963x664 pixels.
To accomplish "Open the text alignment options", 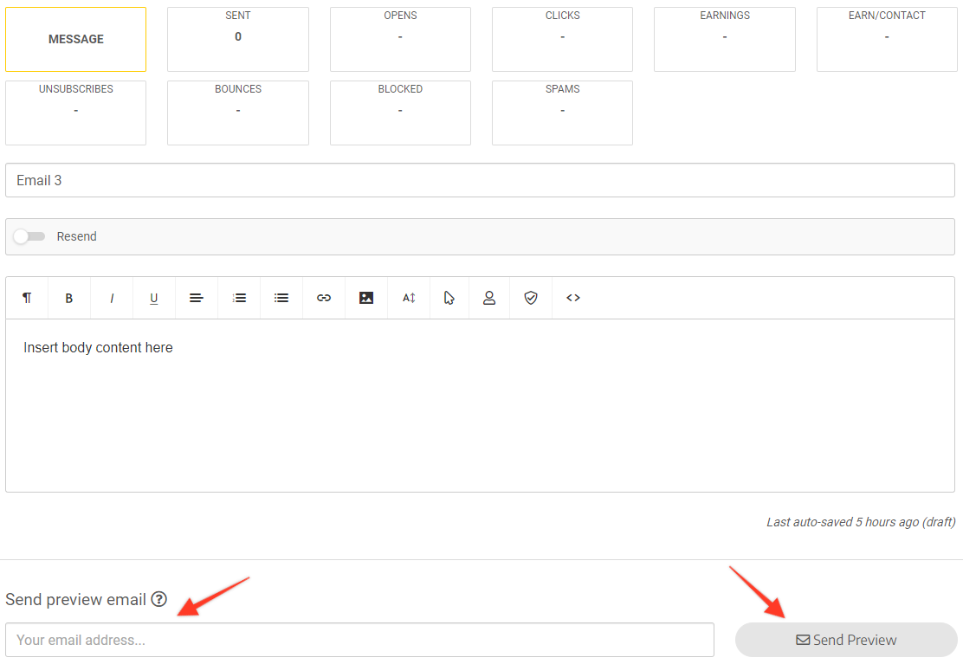I will coord(196,298).
